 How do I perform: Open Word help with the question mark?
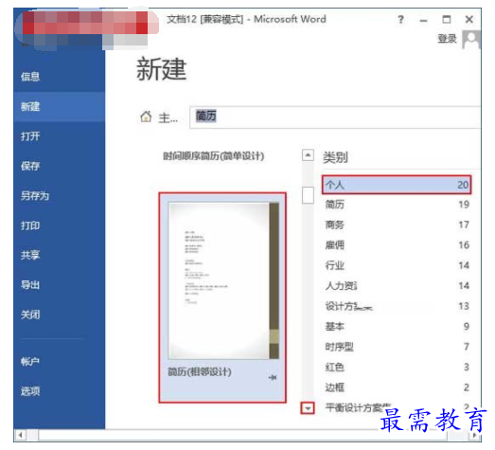tap(400, 20)
